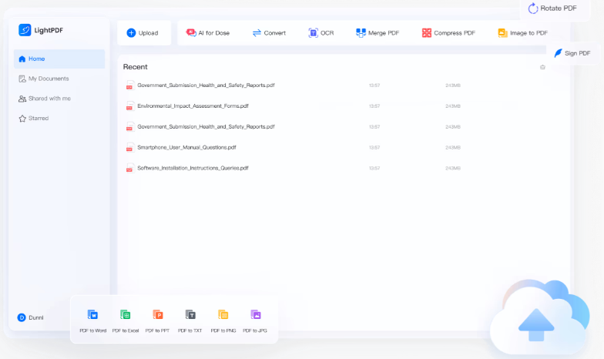The height and width of the screenshot is (359, 604).
Task: Click the Rotate PDF button
Action: (x=552, y=8)
